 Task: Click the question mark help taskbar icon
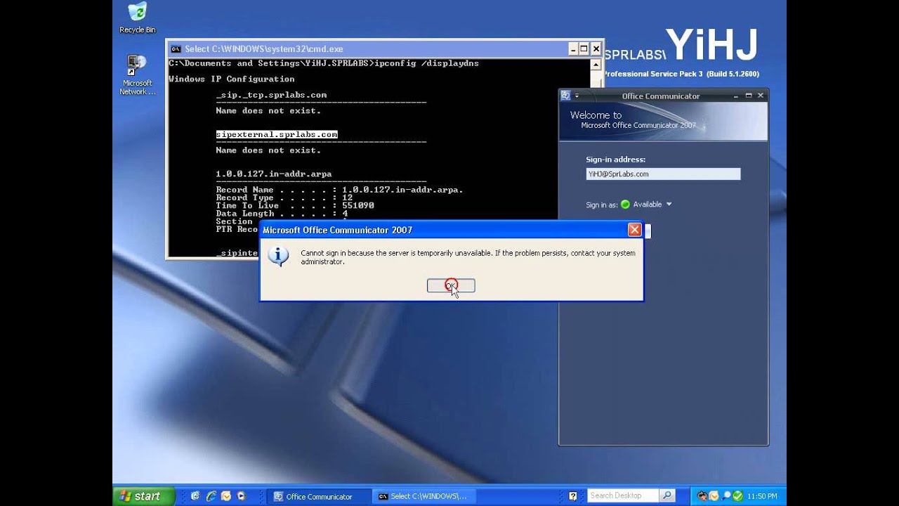(x=573, y=496)
